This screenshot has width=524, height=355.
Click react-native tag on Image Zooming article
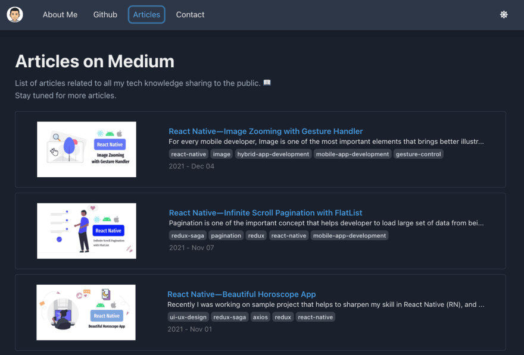click(x=189, y=154)
